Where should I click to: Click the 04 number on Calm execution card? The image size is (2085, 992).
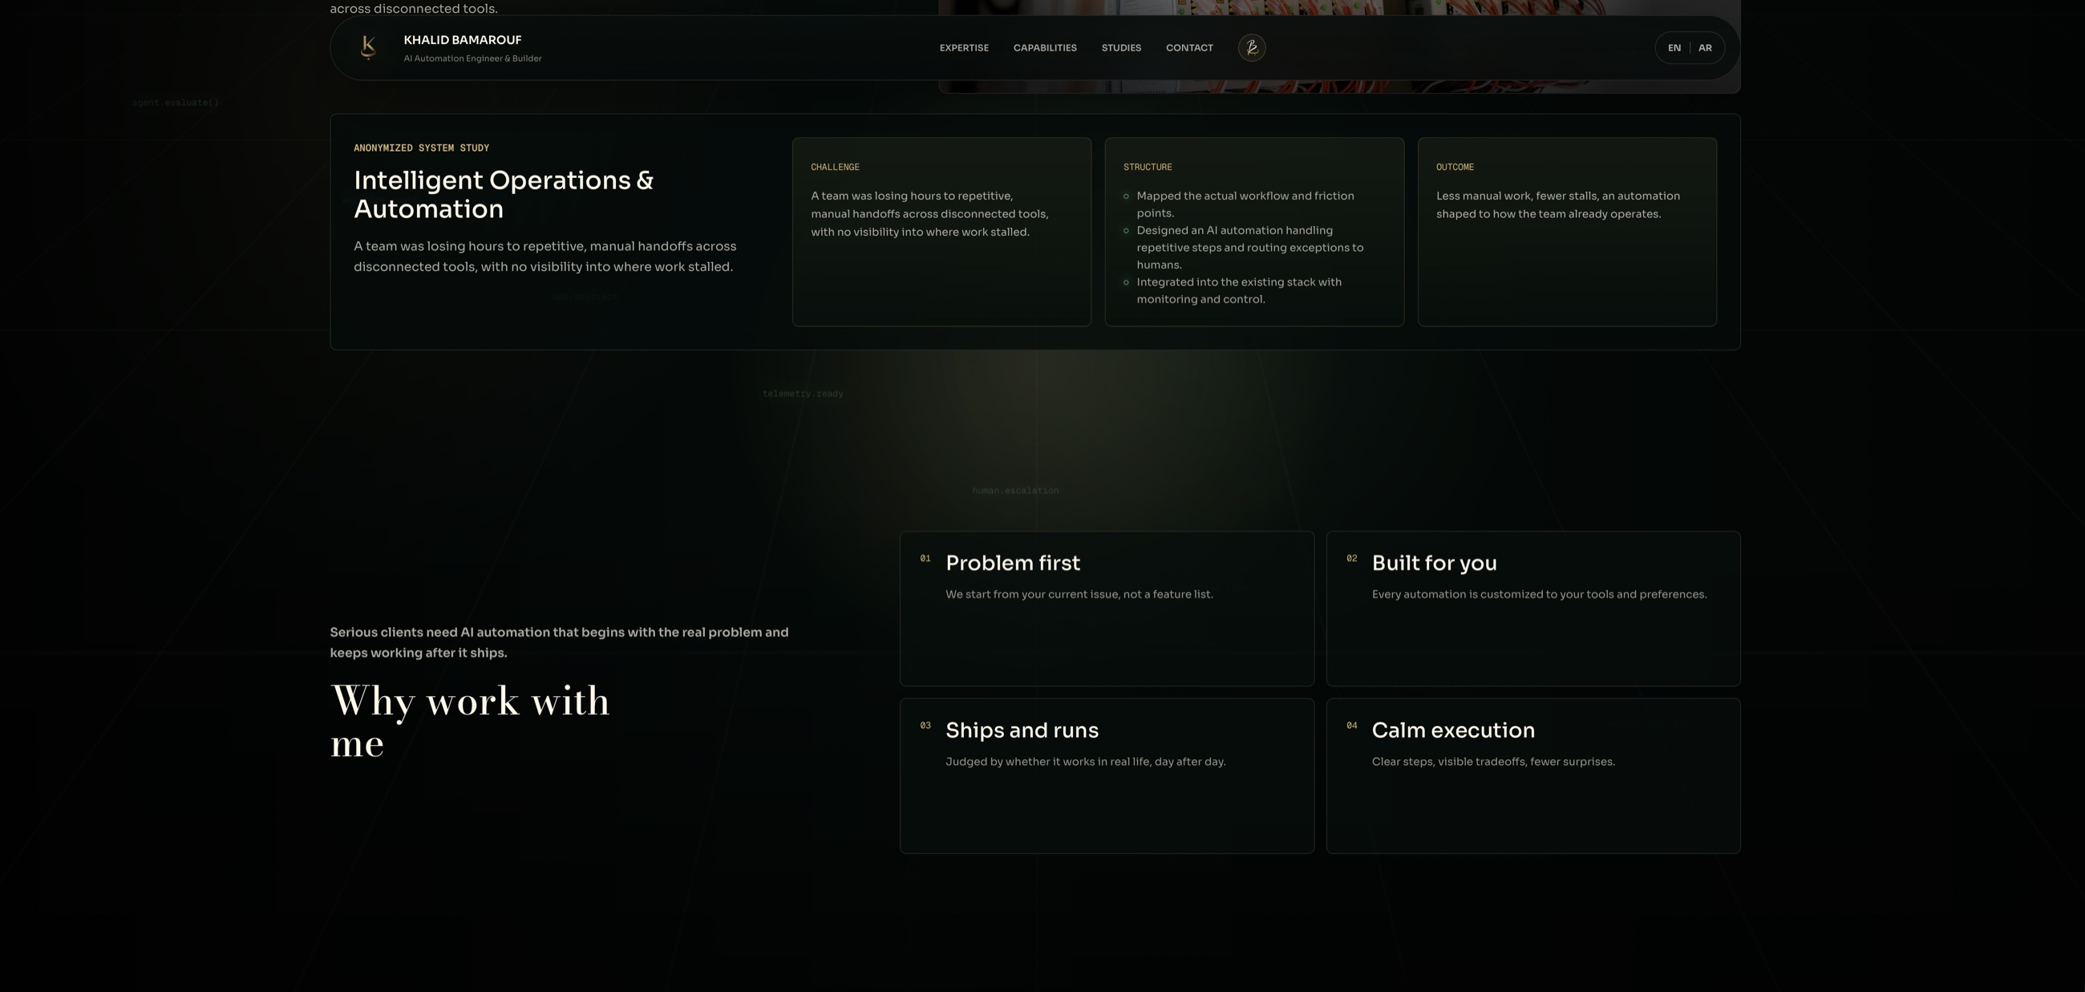point(1352,726)
